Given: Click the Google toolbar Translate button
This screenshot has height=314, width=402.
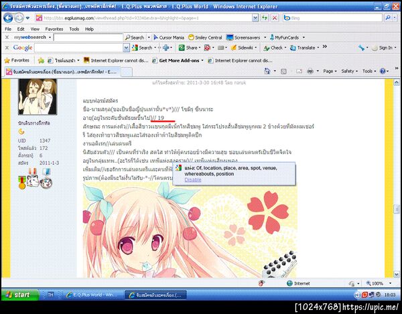Looking at the screenshot, I should (x=303, y=48).
